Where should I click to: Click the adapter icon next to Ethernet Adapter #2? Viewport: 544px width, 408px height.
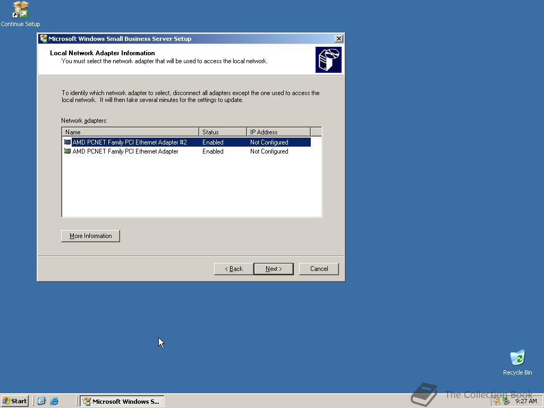[x=67, y=142]
